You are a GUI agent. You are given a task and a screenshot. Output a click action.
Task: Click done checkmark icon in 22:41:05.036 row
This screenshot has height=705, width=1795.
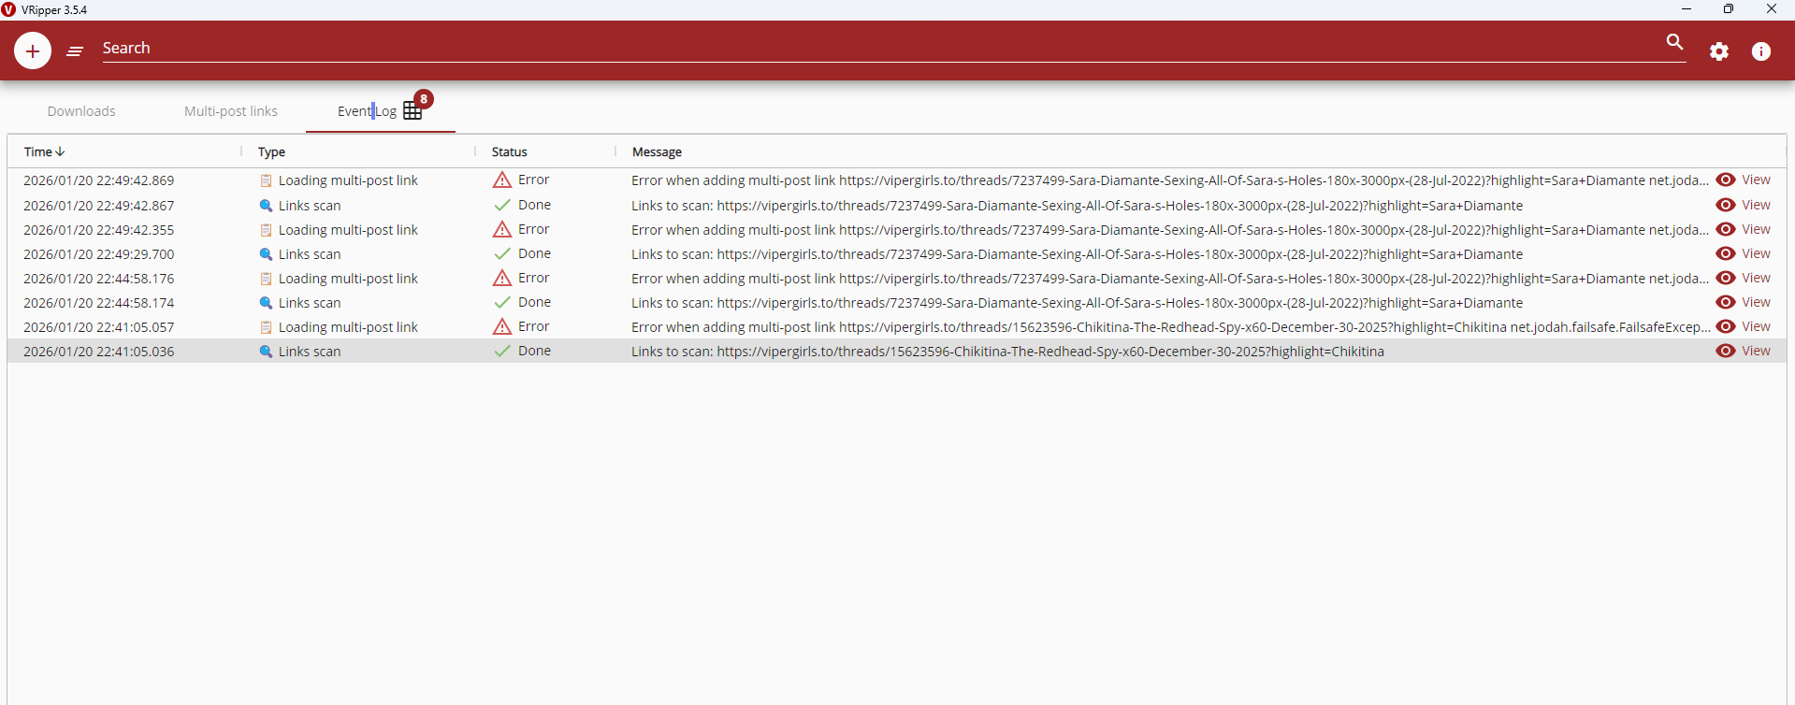502,351
